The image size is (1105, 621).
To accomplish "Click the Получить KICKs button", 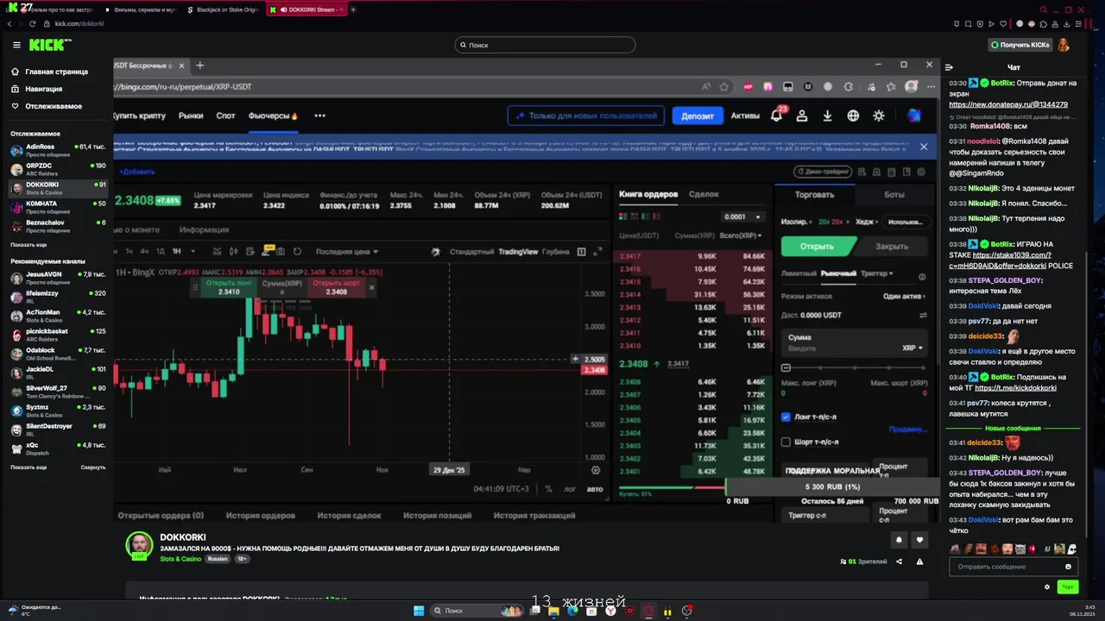I will [1020, 45].
